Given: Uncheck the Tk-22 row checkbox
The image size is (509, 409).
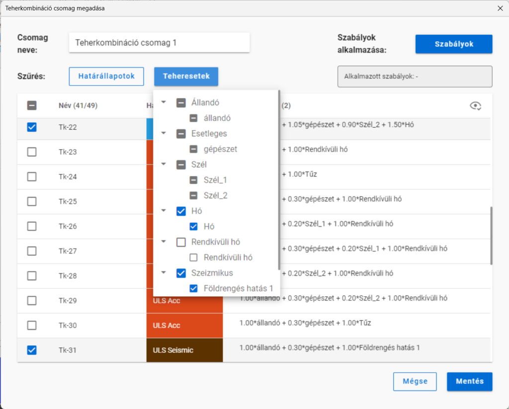Looking at the screenshot, I should click(x=32, y=127).
